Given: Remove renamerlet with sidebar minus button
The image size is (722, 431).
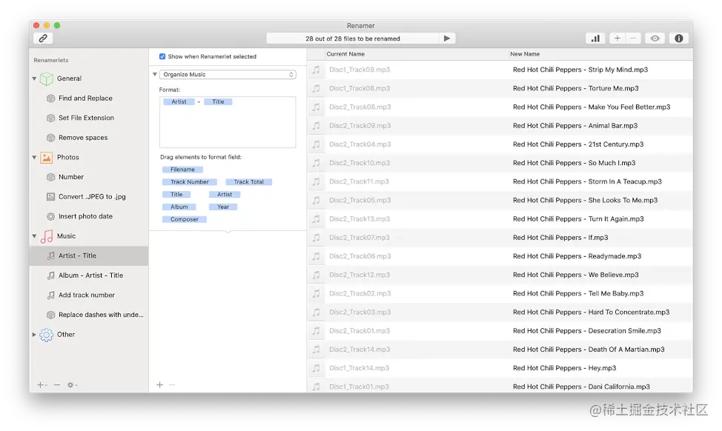Looking at the screenshot, I should click(56, 385).
